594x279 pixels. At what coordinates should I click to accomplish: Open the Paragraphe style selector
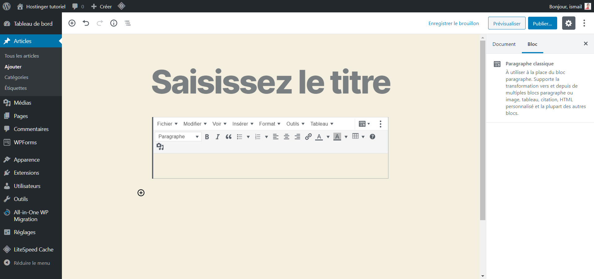[x=178, y=136]
